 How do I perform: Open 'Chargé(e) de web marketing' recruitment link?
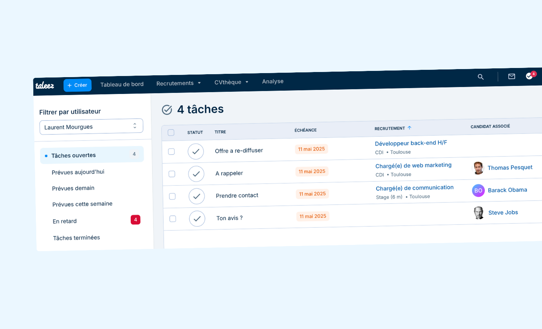413,166
